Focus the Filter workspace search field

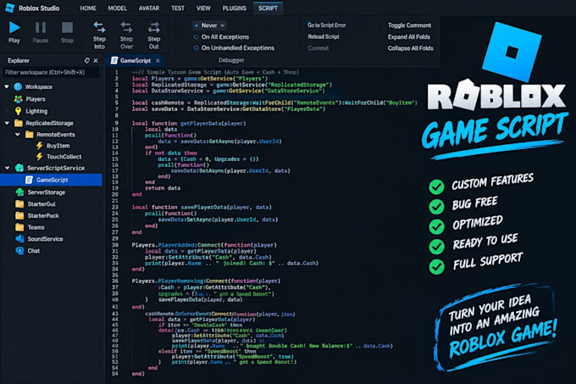pyautogui.click(x=51, y=72)
